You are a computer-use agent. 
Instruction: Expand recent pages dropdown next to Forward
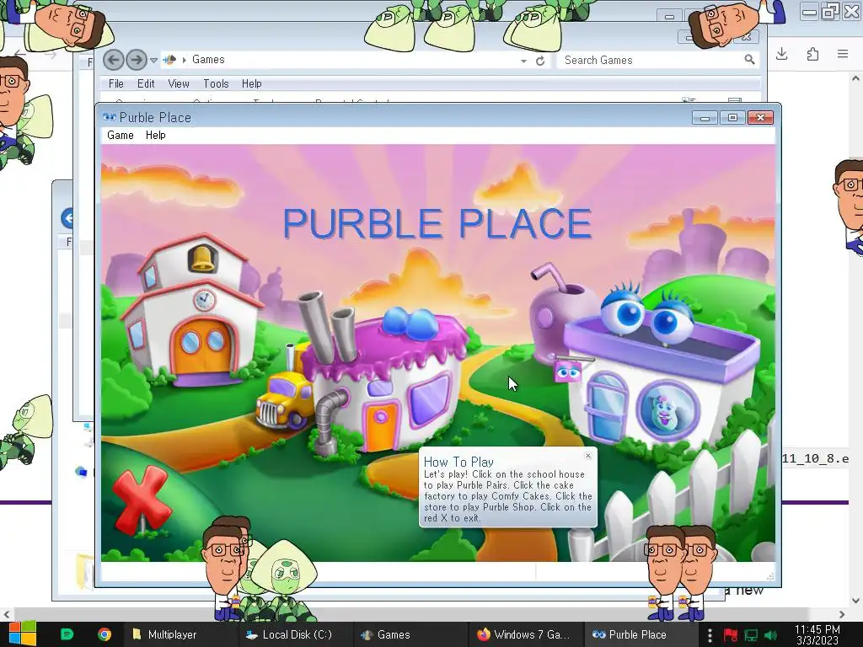click(x=153, y=60)
